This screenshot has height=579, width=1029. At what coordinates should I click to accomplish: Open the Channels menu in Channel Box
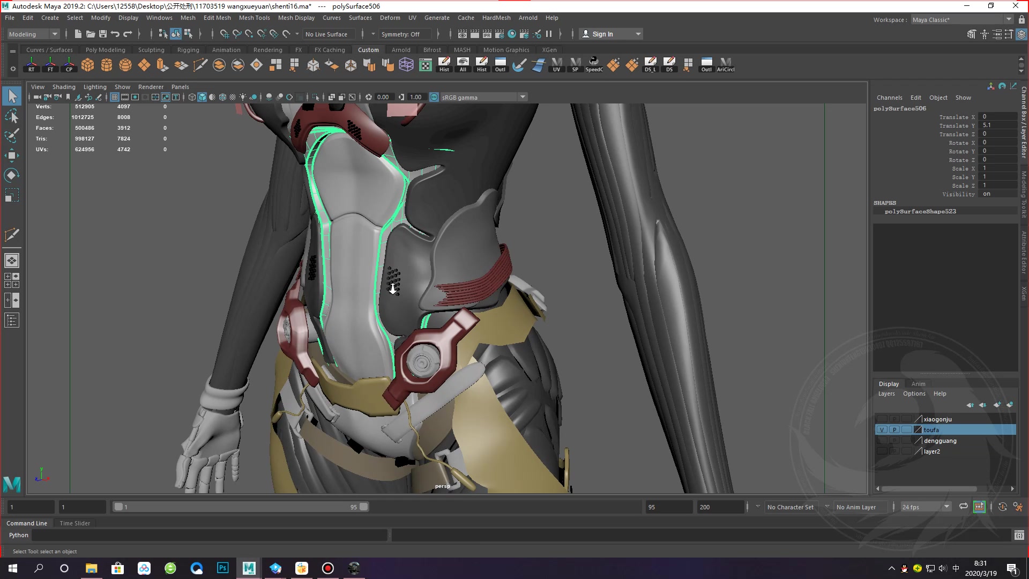889,98
